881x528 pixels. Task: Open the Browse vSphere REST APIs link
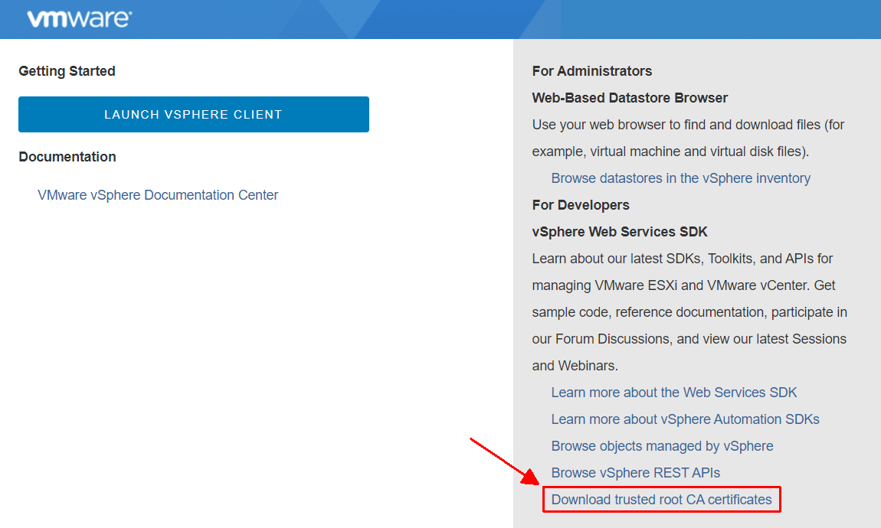(635, 472)
